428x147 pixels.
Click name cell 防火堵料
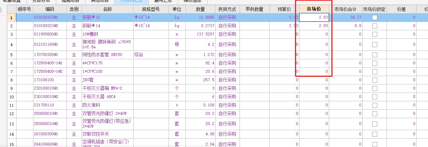(108, 105)
